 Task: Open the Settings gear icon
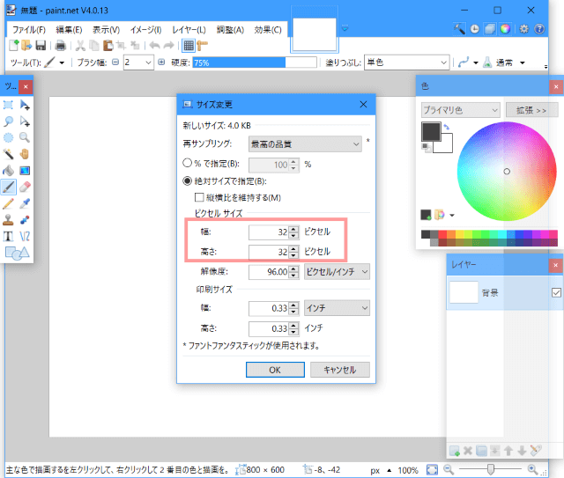(524, 29)
